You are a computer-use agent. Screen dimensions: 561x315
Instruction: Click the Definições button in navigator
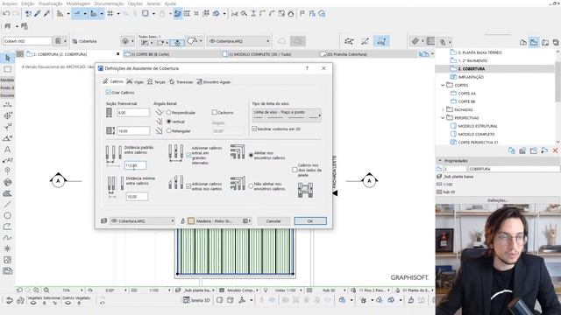[x=498, y=200]
